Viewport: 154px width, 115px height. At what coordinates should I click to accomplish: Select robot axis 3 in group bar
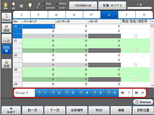coord(70,93)
